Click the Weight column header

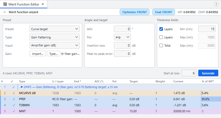[x=160, y=82]
